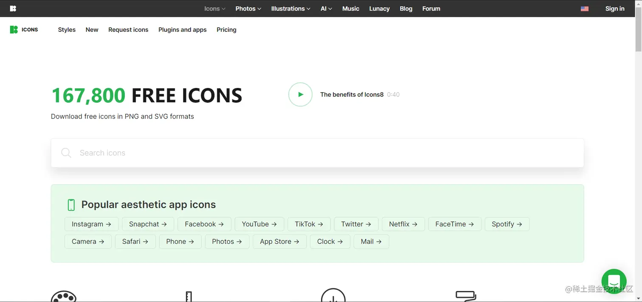Open the US flag language selector
Screen dimensions: 642x302
[x=585, y=8]
